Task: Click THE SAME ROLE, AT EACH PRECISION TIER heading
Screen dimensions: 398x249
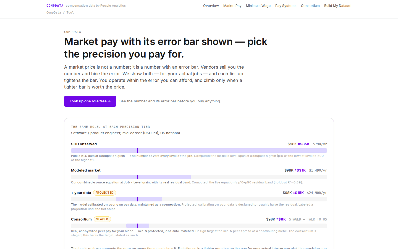Action: (111, 127)
